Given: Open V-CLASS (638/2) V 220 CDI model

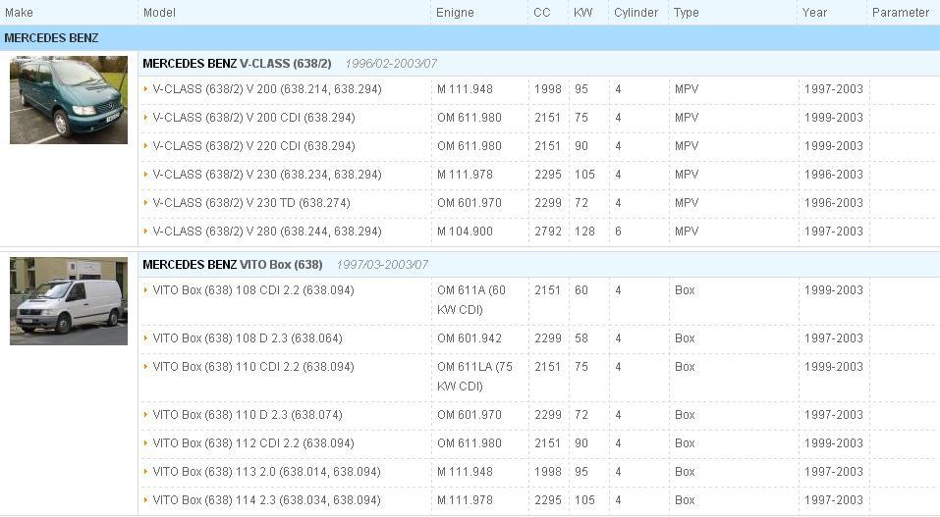Looking at the screenshot, I should tap(253, 145).
